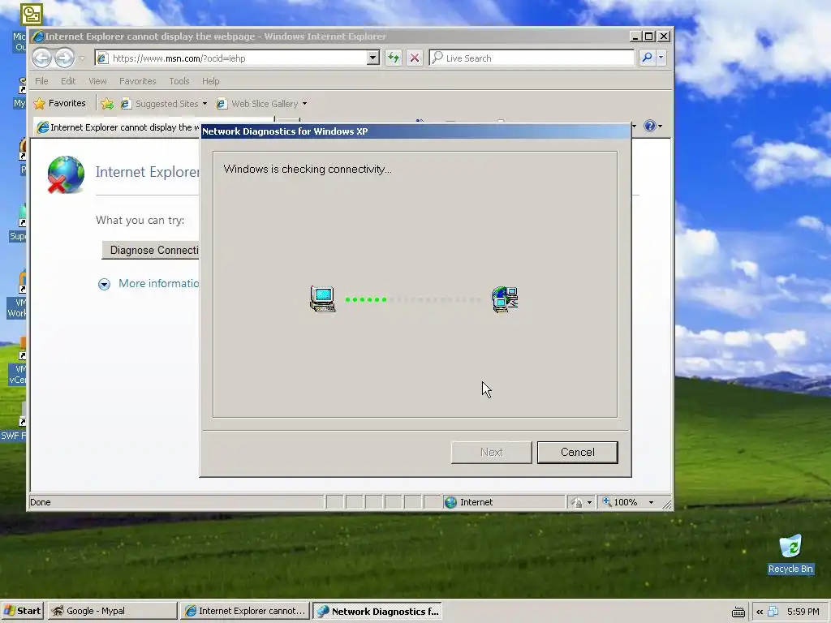Click the on-screen keyboard tray icon
The height and width of the screenshot is (623, 831).
click(x=738, y=612)
